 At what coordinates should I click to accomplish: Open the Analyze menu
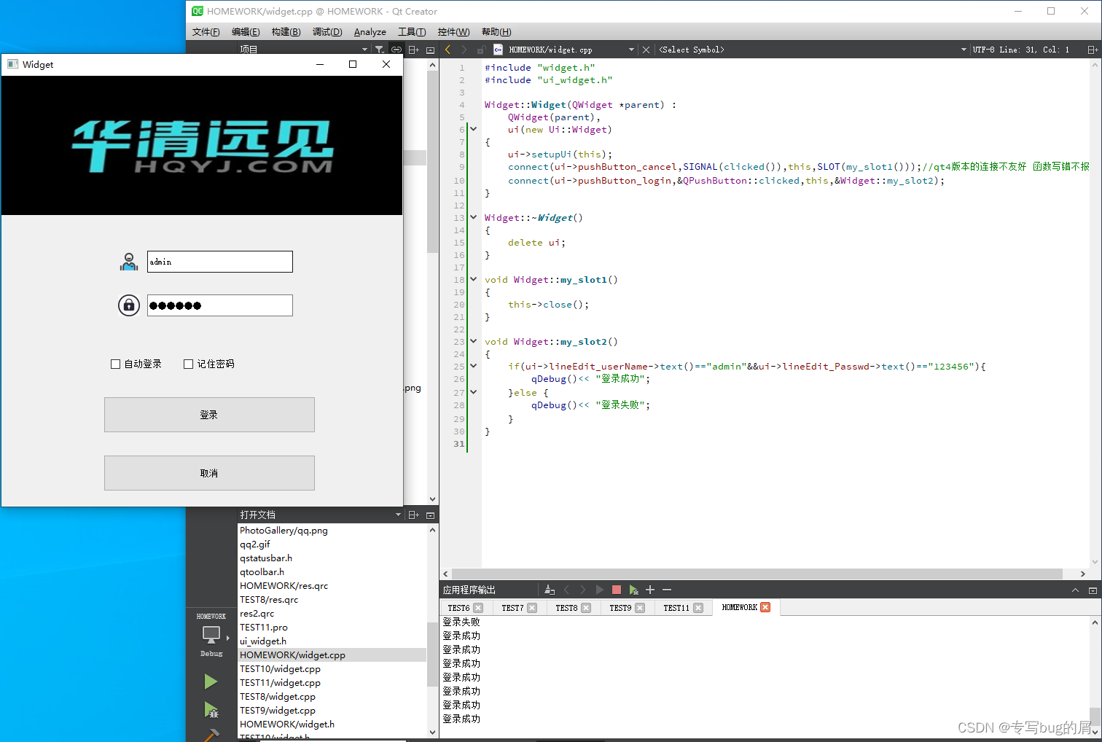(370, 32)
